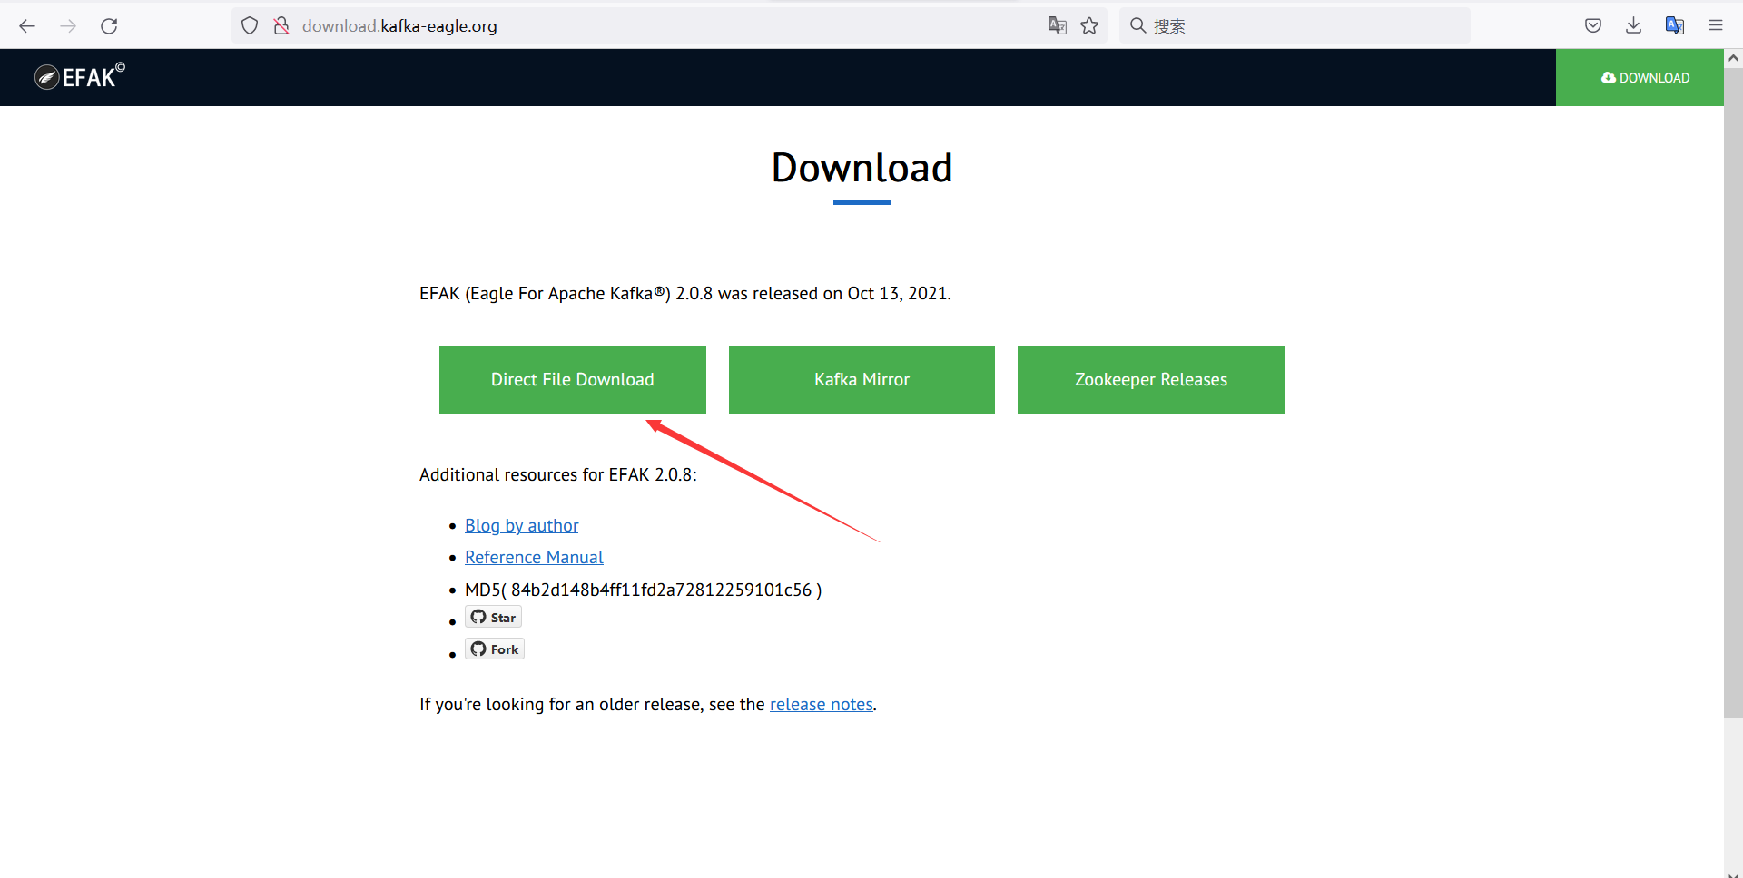Viewport: 1743px width, 878px height.
Task: Click the GitHub Star button
Action: tap(493, 617)
